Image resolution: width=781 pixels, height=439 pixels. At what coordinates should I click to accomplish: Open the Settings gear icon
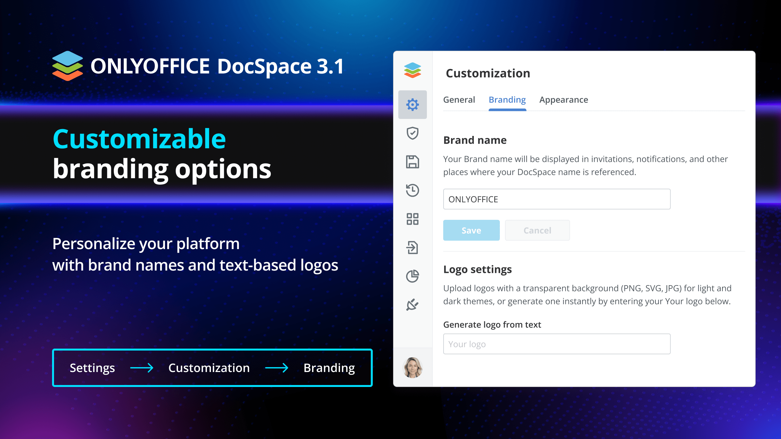412,105
